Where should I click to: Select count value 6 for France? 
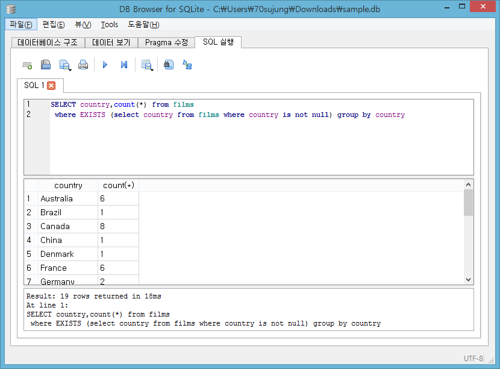(x=118, y=268)
